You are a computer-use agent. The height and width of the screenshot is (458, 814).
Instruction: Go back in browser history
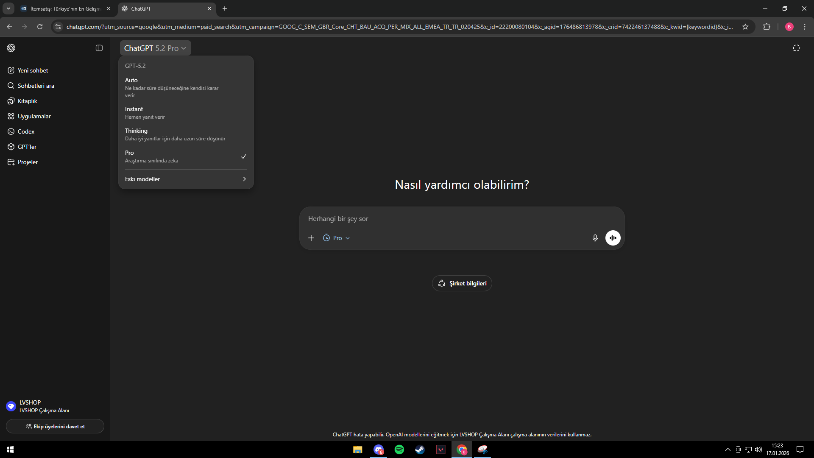point(9,27)
